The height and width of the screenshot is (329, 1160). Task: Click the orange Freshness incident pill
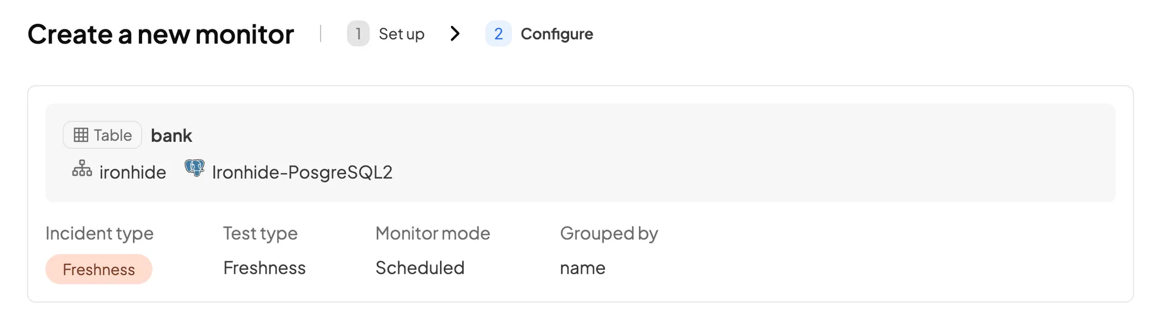point(99,269)
